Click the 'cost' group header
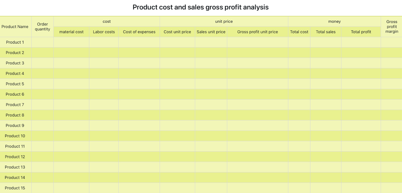 coord(107,22)
